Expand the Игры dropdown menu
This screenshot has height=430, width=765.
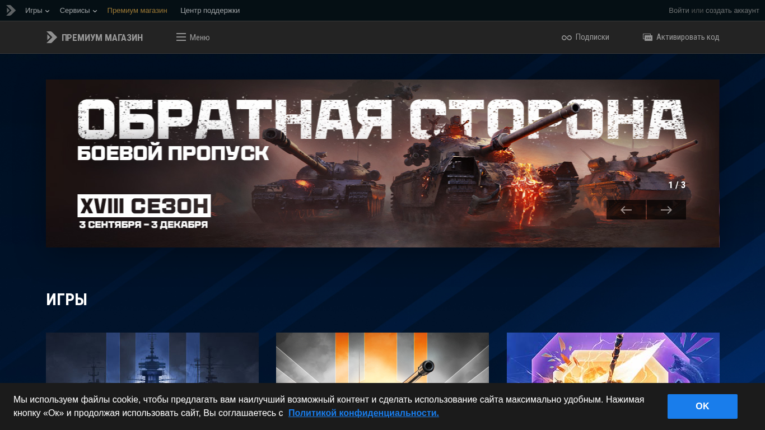coord(37,10)
